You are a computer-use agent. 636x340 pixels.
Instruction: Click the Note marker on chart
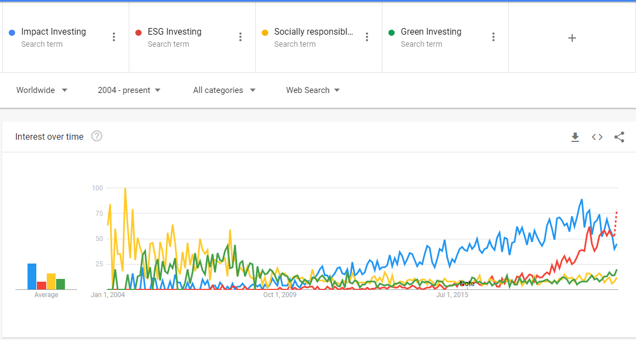[x=467, y=283]
